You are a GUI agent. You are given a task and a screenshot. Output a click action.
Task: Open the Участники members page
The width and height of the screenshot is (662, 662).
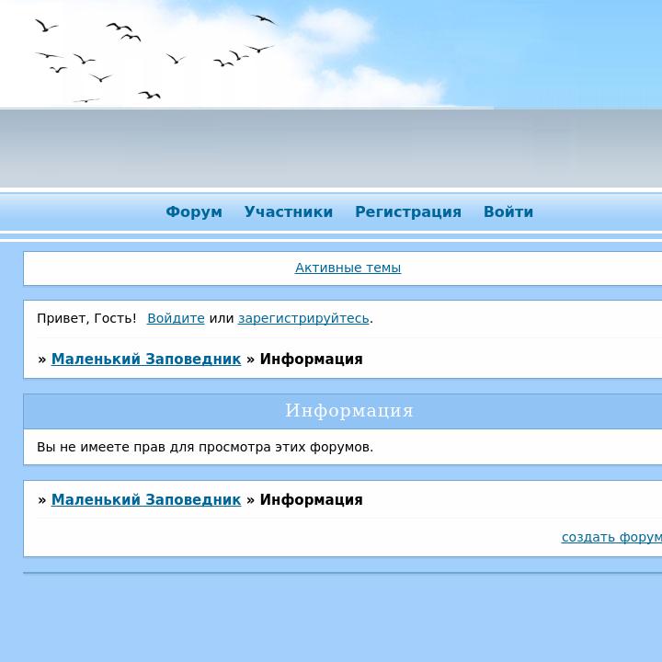[x=289, y=211]
